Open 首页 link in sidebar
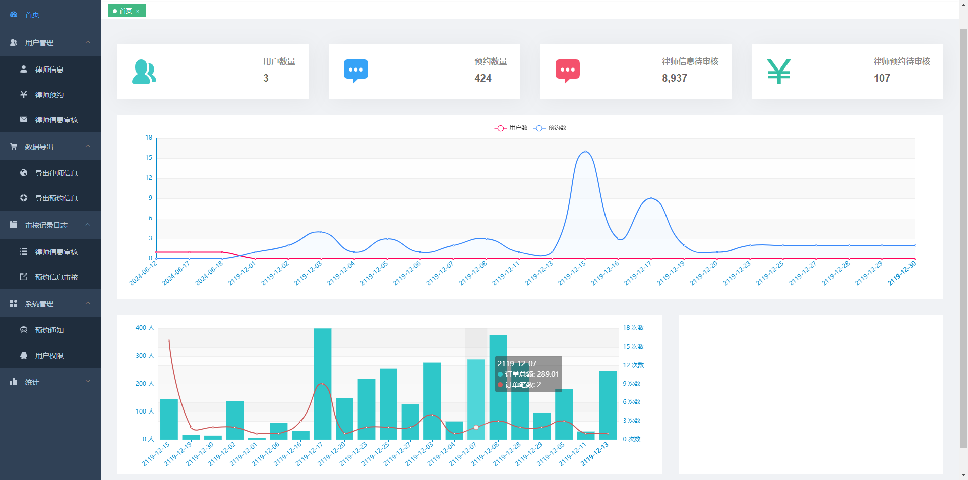The image size is (968, 480). point(50,15)
